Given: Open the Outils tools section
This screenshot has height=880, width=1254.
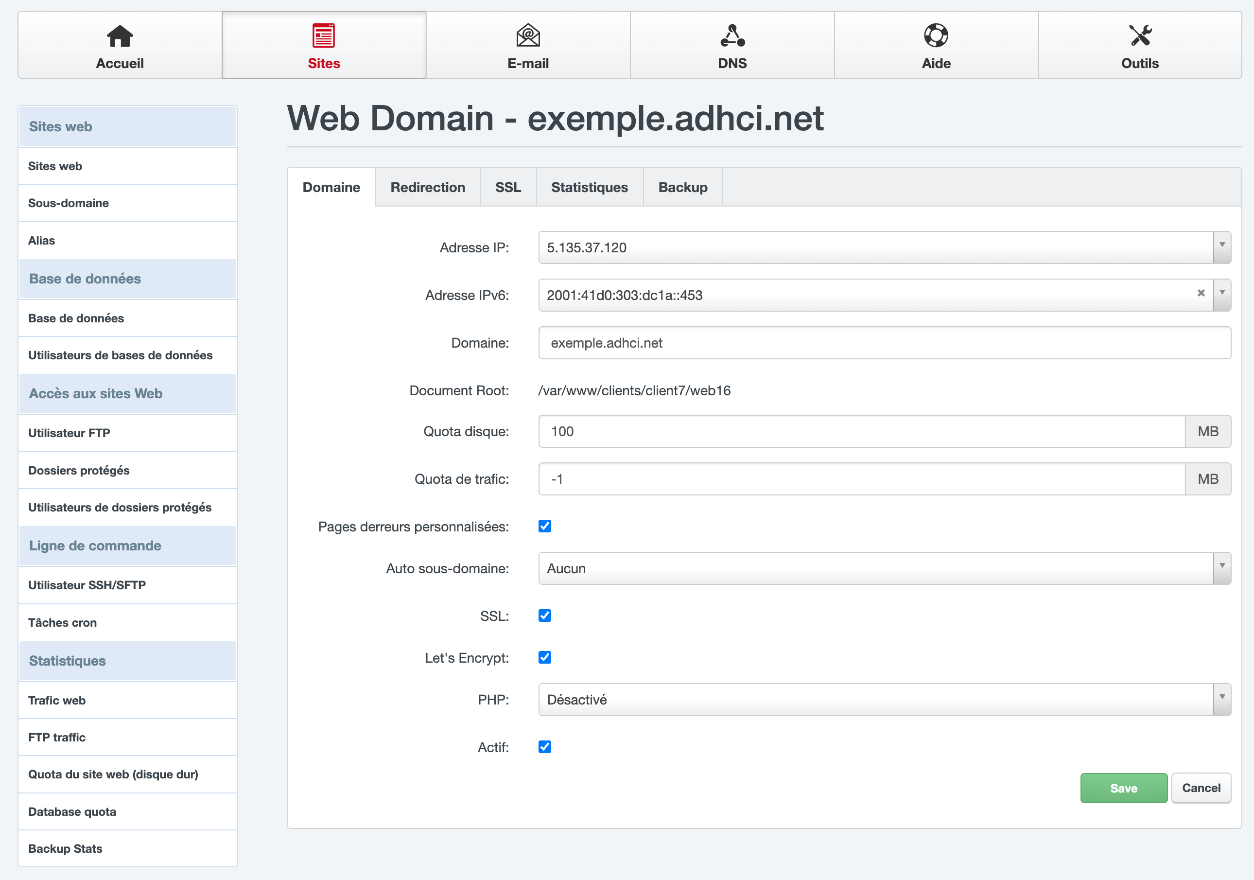Looking at the screenshot, I should point(1140,45).
